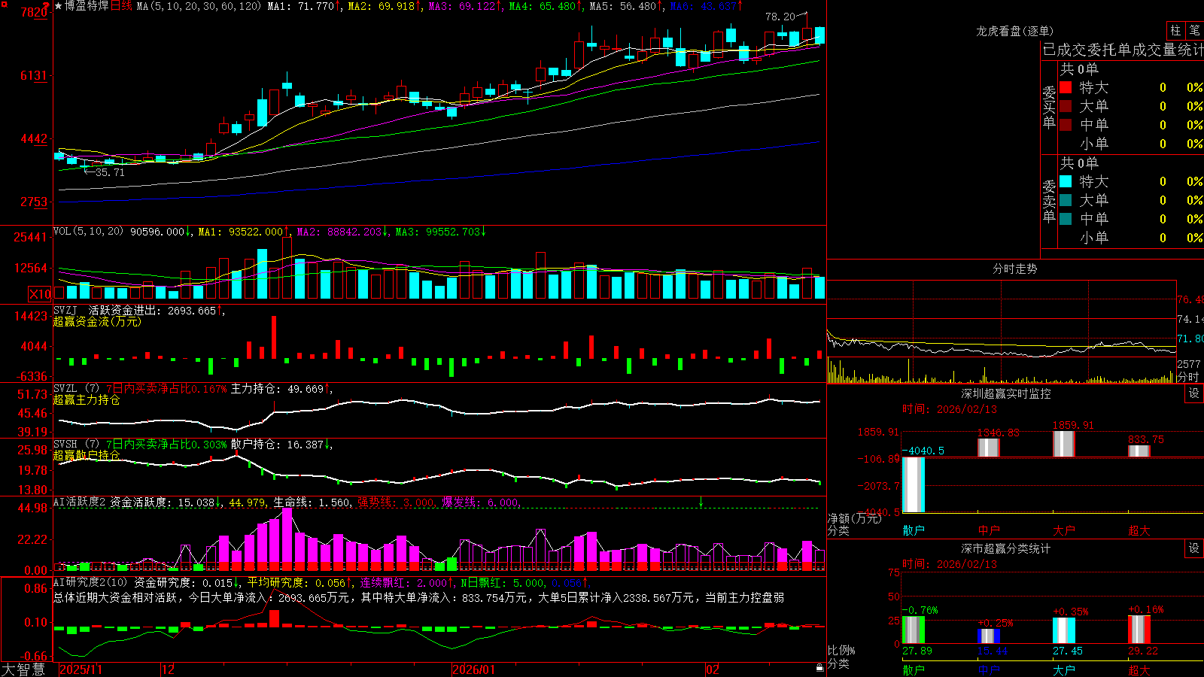Click the 12 month marker on timeline
This screenshot has height=677, width=1204.
[169, 669]
